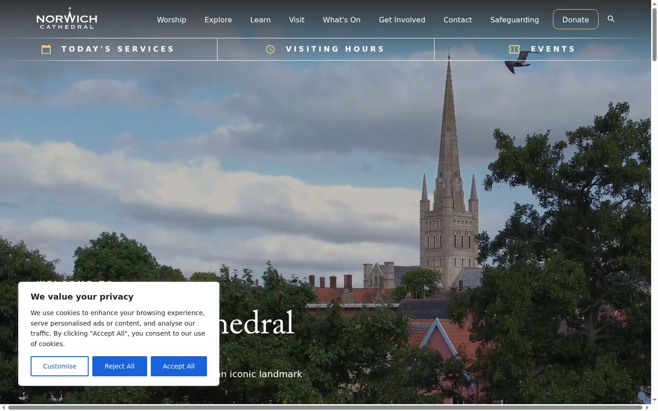Click the Donate button
This screenshot has height=411, width=658.
click(576, 19)
